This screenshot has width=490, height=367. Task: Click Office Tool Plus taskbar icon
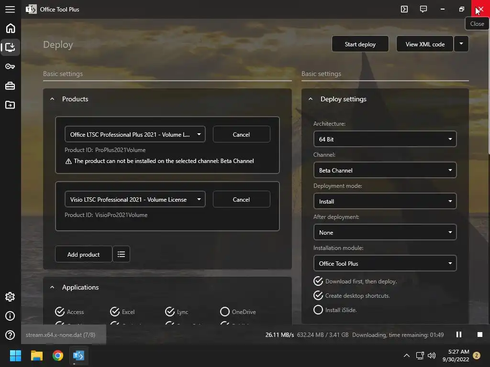[79, 356]
